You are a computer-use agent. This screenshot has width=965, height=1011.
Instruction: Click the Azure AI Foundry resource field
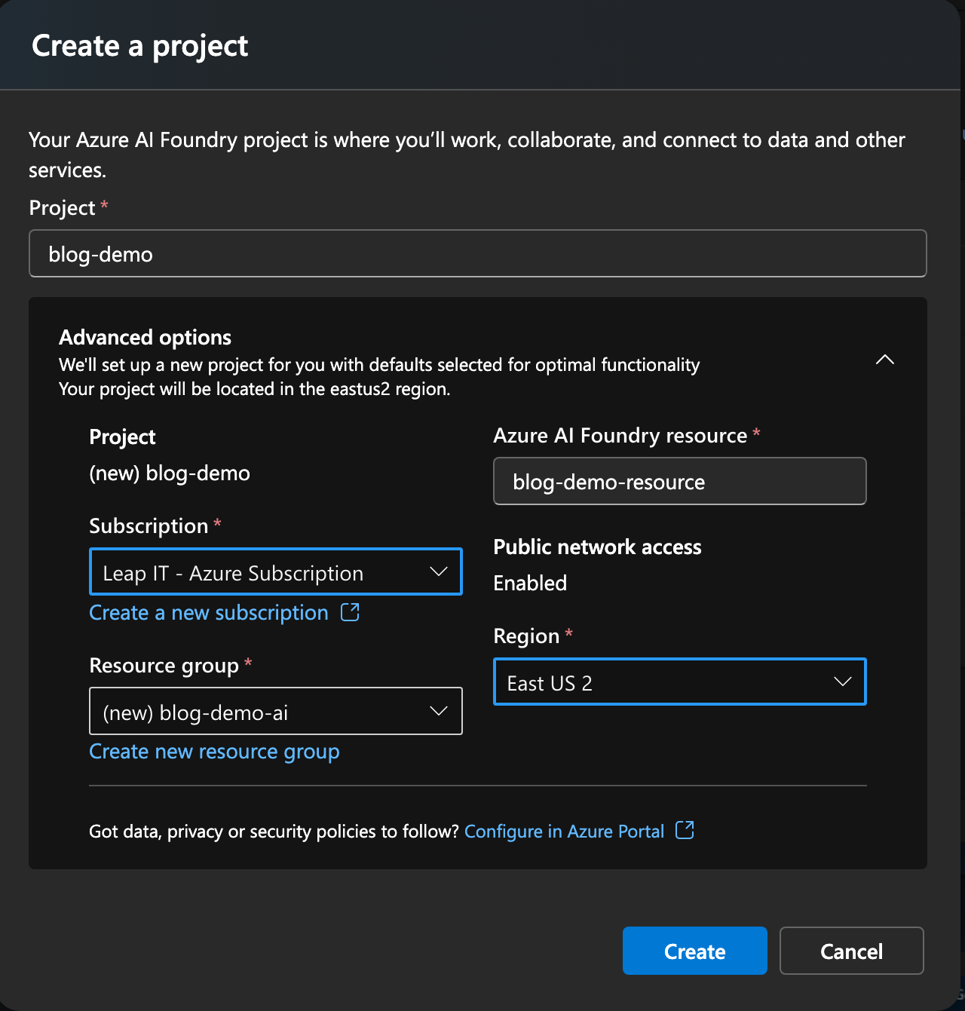click(680, 481)
